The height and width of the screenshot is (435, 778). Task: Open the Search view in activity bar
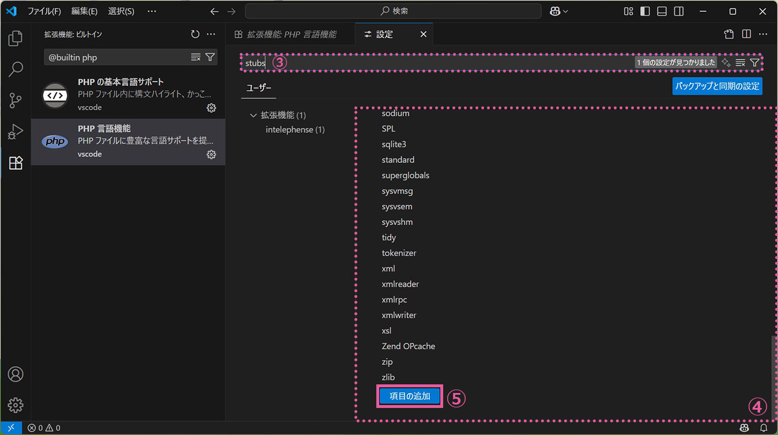pos(16,70)
